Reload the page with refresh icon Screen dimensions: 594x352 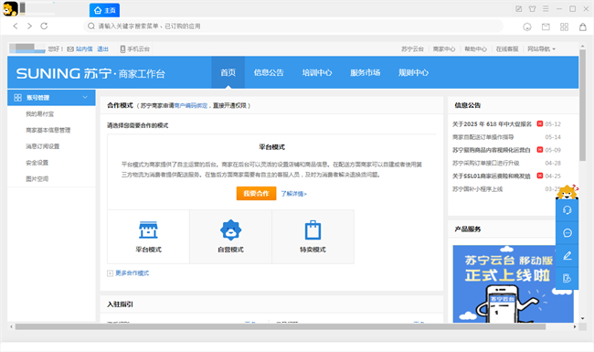click(x=44, y=27)
